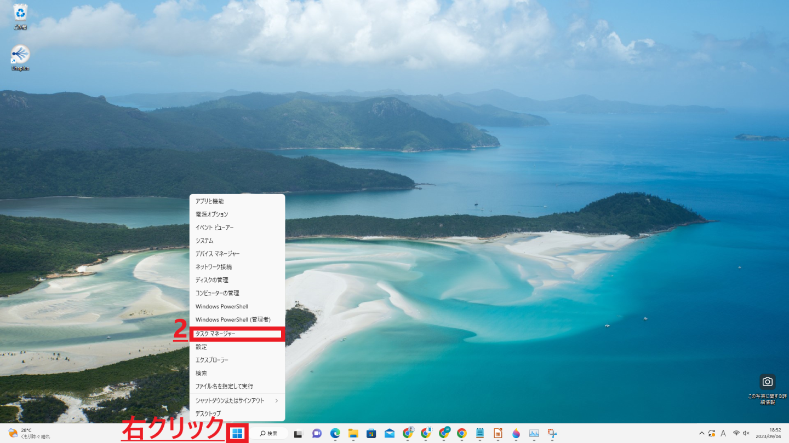This screenshot has width=789, height=443.
Task: Open the Task View icon
Action: point(299,434)
